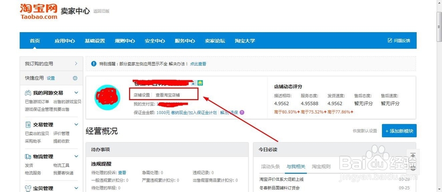Open 安全中心 in the nav bar
442x192 pixels.
pos(155,41)
